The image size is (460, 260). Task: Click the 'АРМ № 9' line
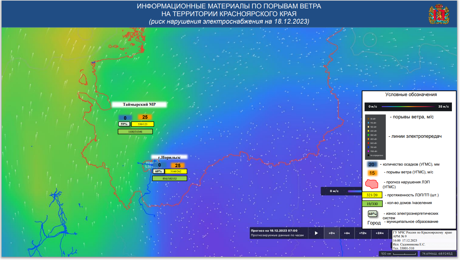[x=400, y=236]
